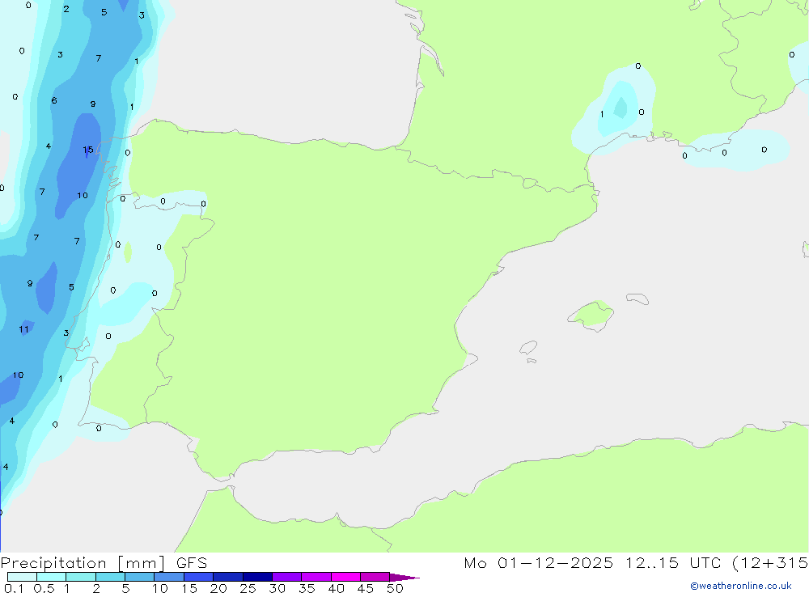
Task: Click the over-50 mm arrow tip of legend
Action: [404, 578]
